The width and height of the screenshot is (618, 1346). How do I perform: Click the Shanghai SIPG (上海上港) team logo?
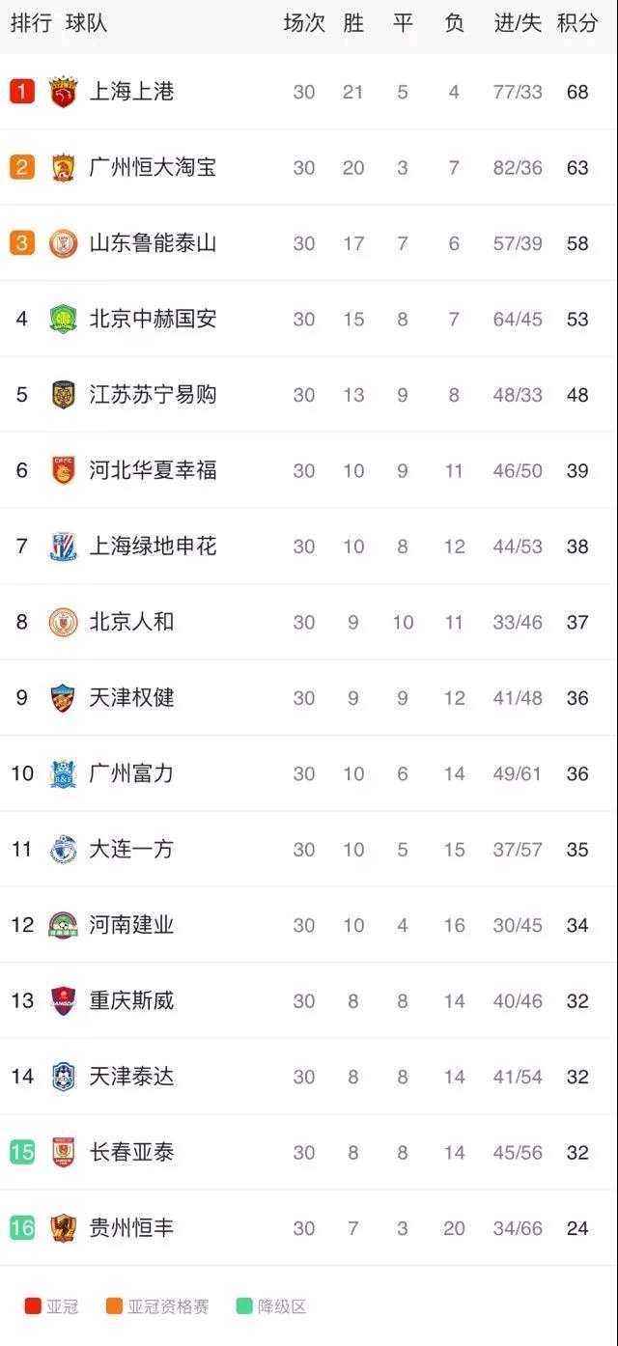pos(63,93)
